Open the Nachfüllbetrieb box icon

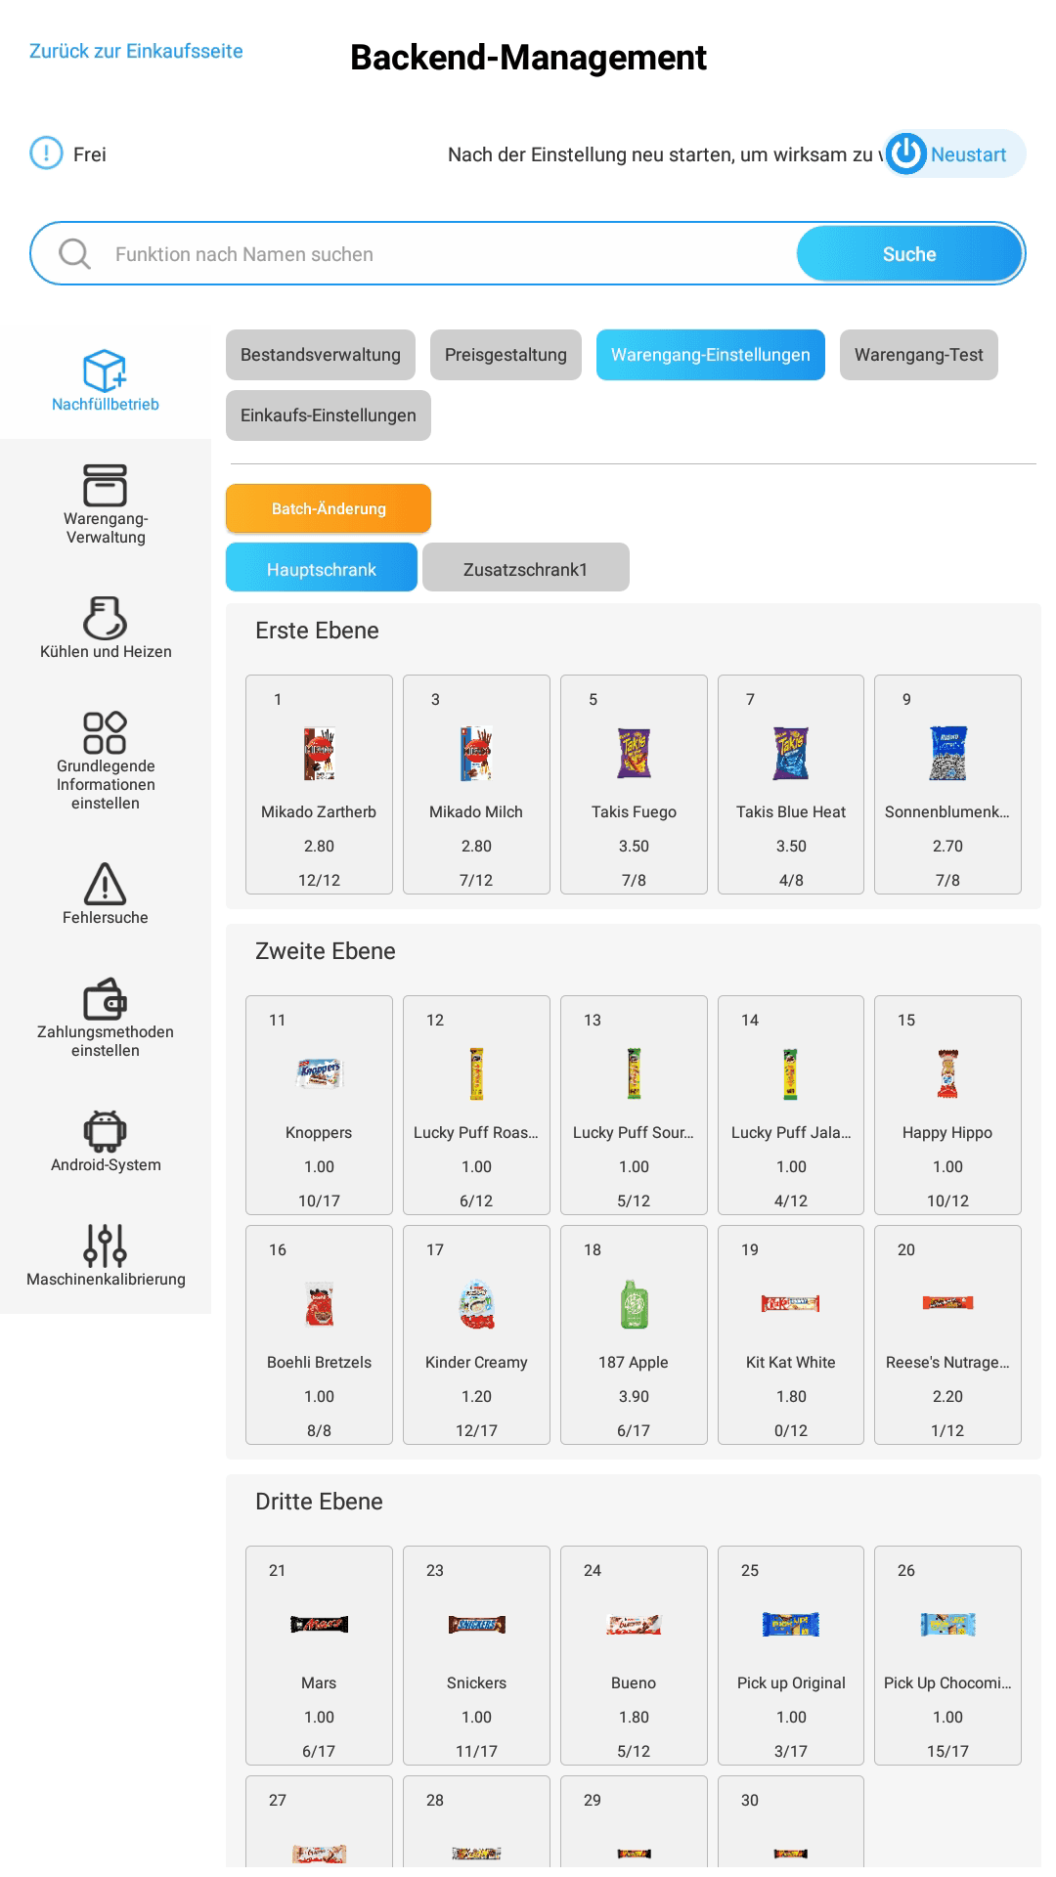[x=105, y=371]
